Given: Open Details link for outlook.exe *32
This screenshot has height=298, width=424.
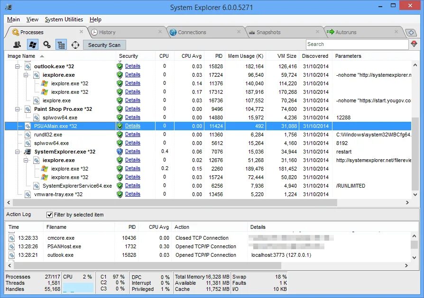Looking at the screenshot, I should pyautogui.click(x=132, y=66).
